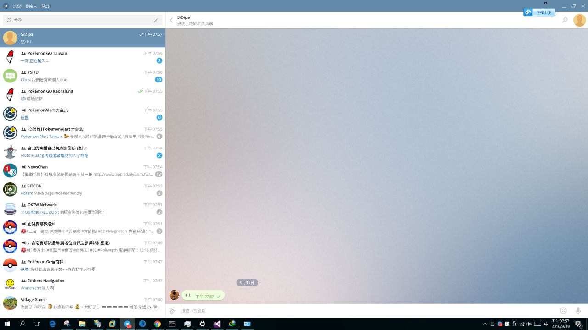Open Visual Studio from the taskbar
The height and width of the screenshot is (330, 588).
coord(217,324)
